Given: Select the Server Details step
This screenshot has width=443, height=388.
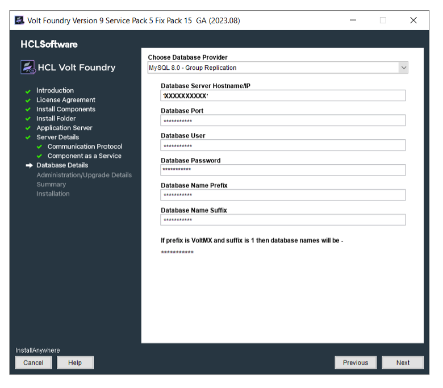Looking at the screenshot, I should point(57,137).
